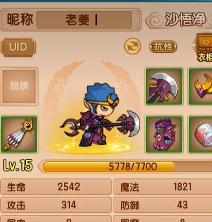Click the 沙悟净 character name banner
Image resolution: width=212 pixels, height=222 pixels.
(185, 20)
